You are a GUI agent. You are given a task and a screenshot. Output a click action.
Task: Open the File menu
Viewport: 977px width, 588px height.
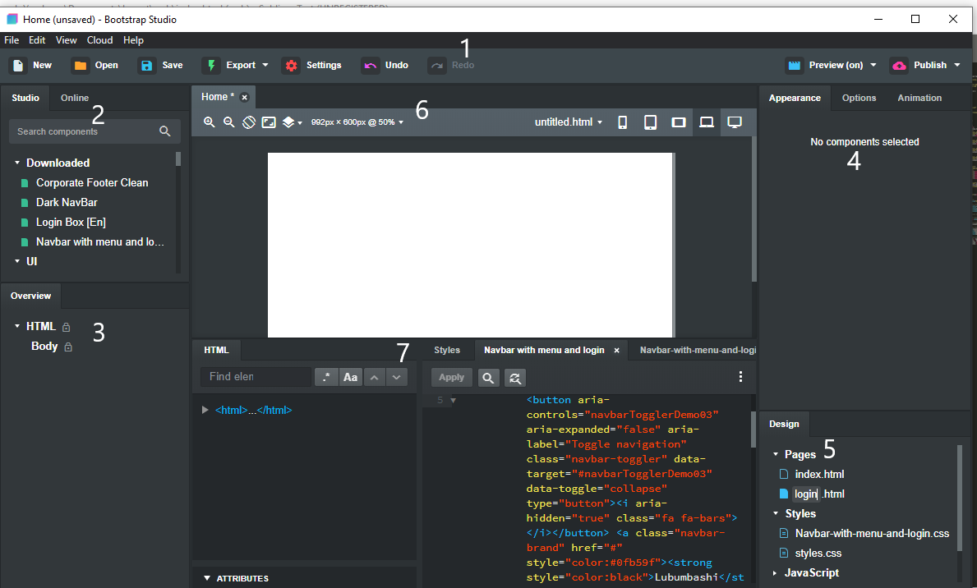coord(12,40)
